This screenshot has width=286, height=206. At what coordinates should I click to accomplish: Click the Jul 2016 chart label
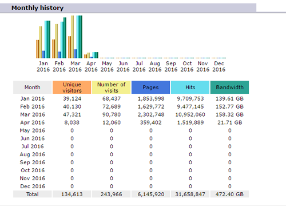[x=139, y=66]
